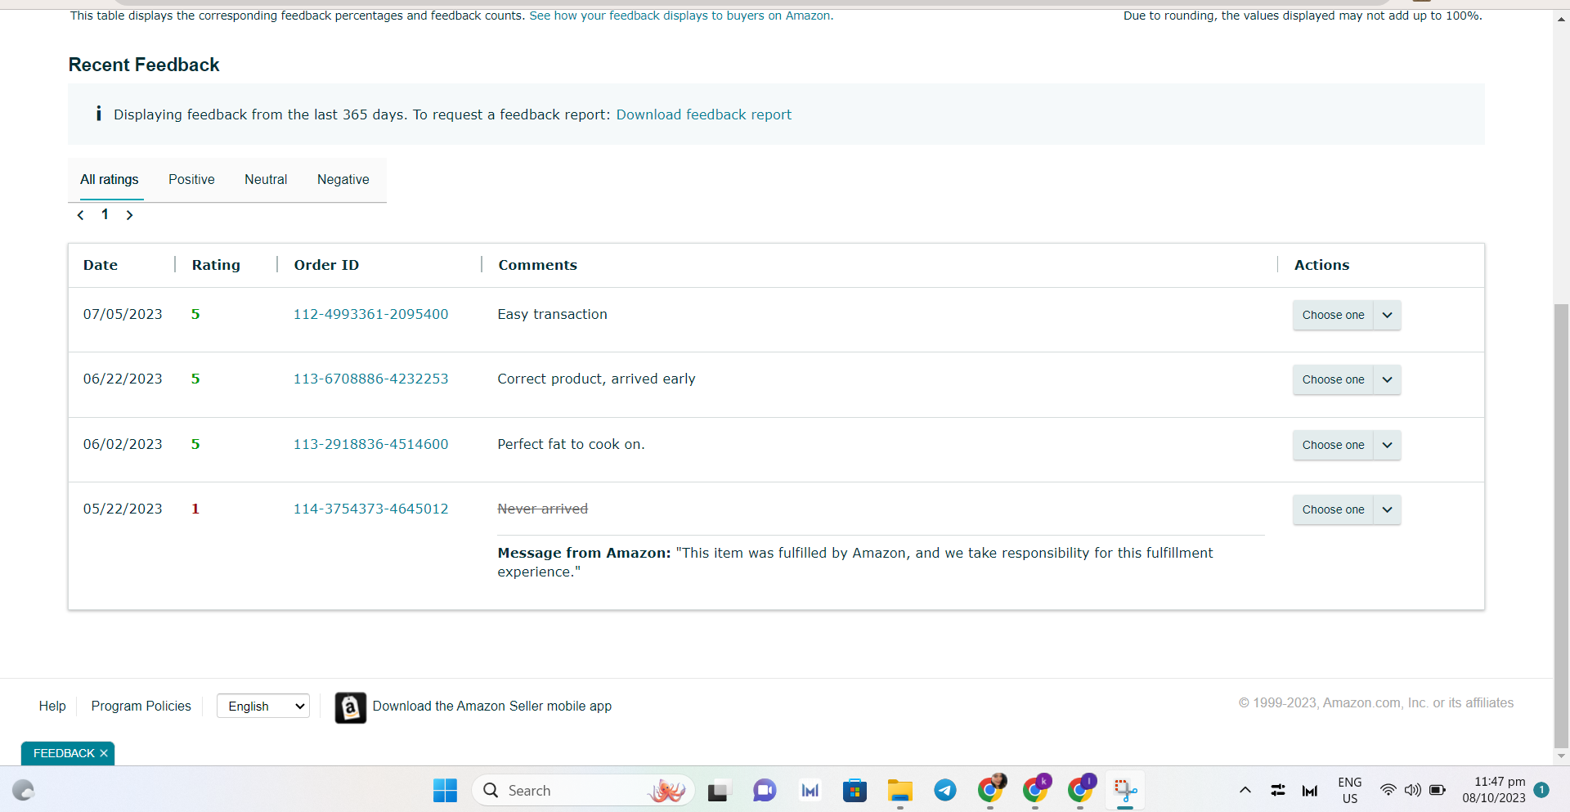Screen dimensions: 1570x812
Task: Close the FEEDBACK widget with X
Action: pos(104,753)
